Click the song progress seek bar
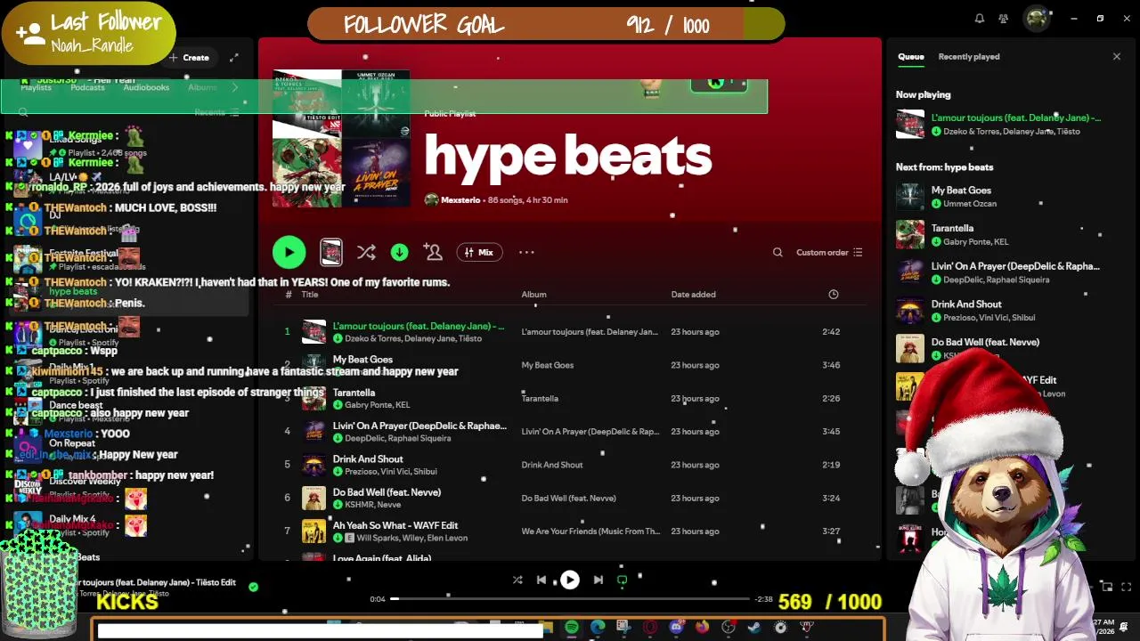Viewport: 1140px width, 641px height. pyautogui.click(x=570, y=599)
